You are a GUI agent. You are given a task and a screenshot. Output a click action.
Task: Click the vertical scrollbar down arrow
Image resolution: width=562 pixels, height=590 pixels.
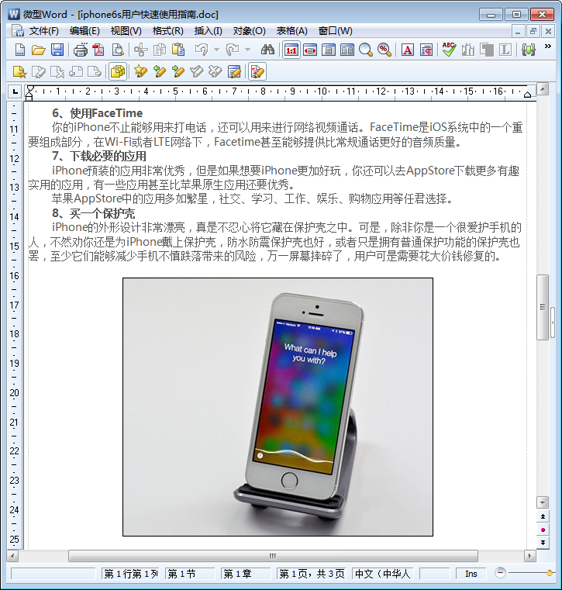tap(543, 502)
